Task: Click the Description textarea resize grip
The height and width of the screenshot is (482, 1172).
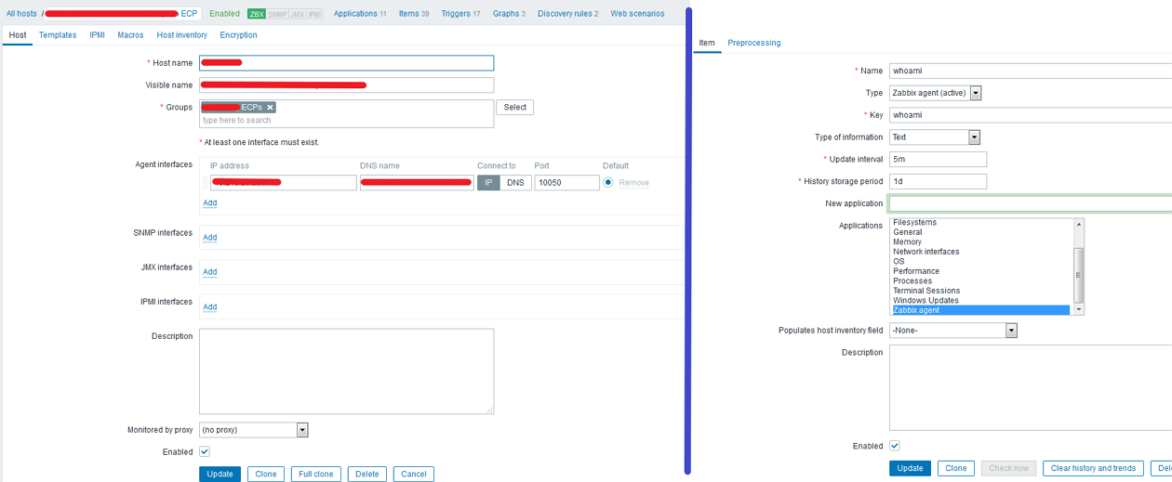Action: (x=490, y=410)
